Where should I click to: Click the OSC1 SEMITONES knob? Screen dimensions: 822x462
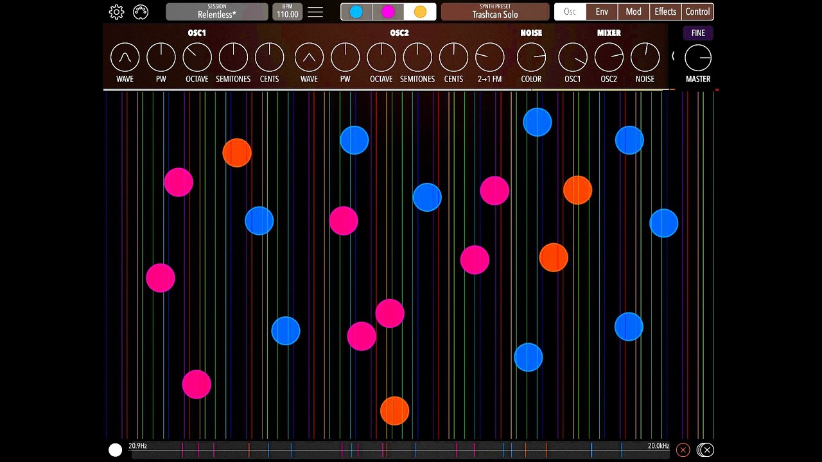click(233, 58)
